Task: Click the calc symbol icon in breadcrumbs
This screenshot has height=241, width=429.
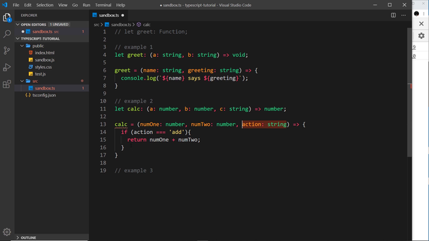Action: [x=139, y=25]
